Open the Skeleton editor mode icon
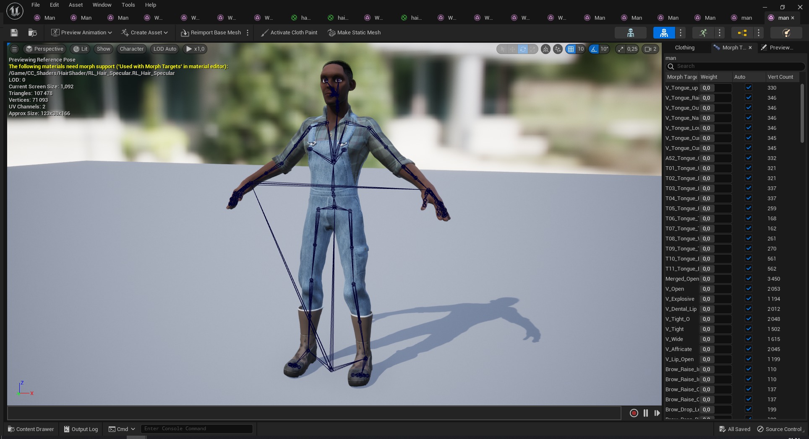 630,33
